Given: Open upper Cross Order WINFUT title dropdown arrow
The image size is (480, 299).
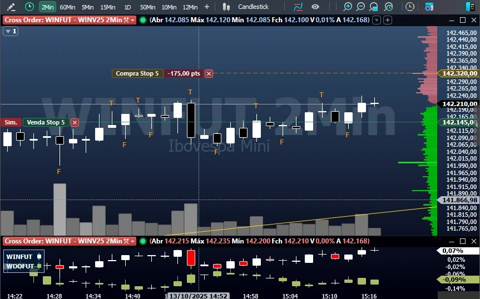Looking at the screenshot, I should click(132, 20).
